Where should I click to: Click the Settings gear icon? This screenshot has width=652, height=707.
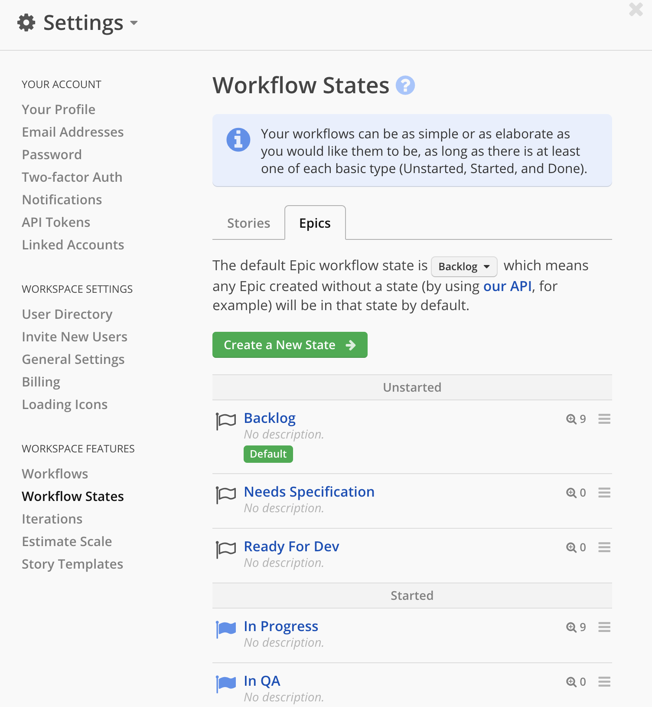(x=26, y=23)
